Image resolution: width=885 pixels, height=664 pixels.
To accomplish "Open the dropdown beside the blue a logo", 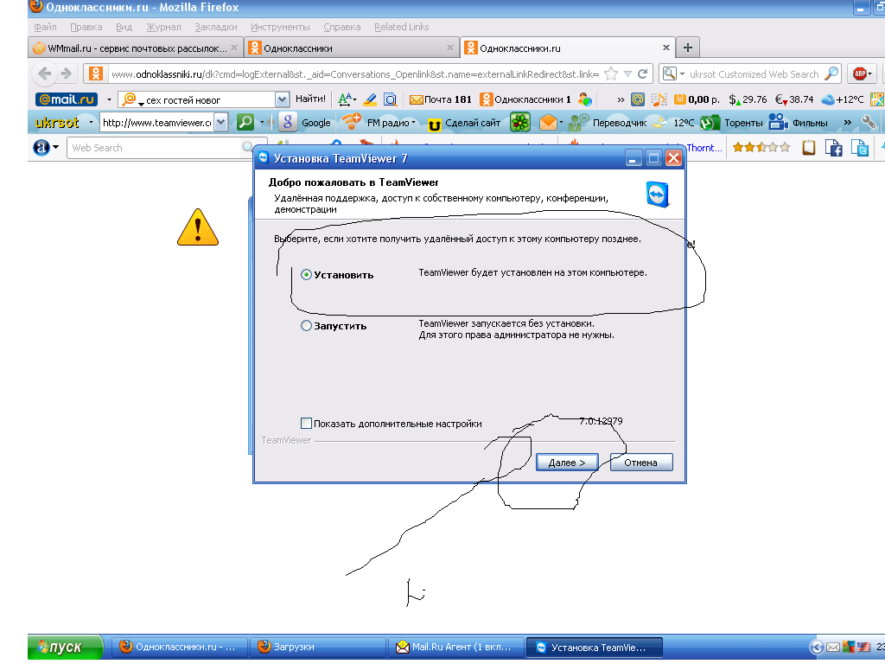I will (x=55, y=148).
